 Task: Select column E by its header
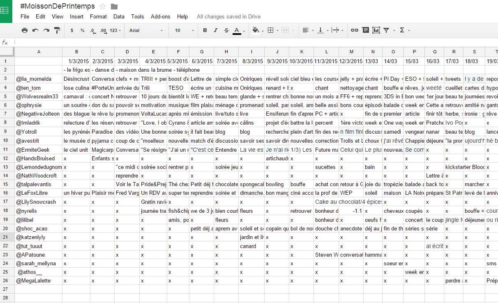(153, 52)
